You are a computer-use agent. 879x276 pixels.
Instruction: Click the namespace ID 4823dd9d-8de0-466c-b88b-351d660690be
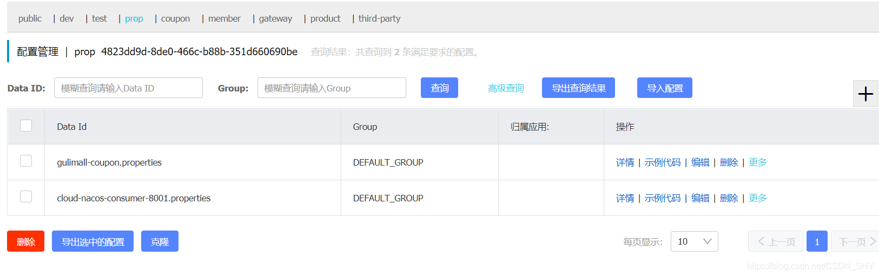tap(199, 51)
